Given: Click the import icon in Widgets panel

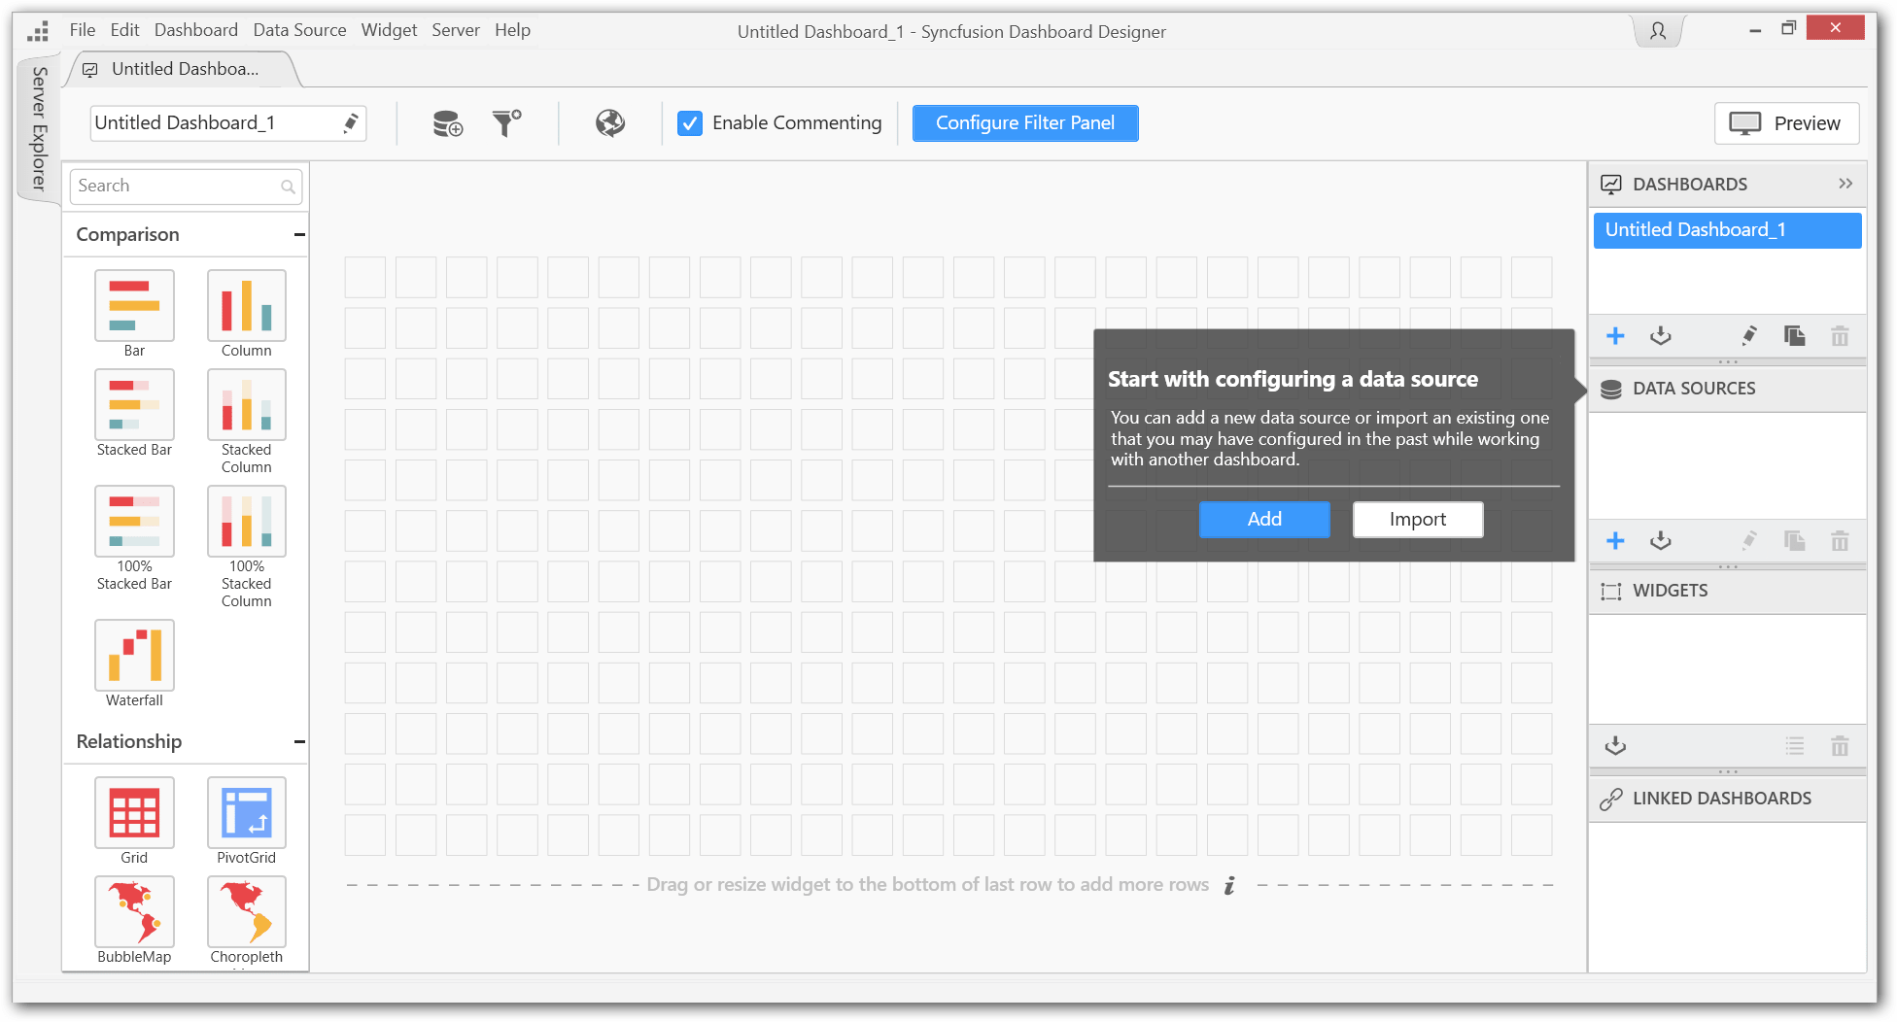Looking at the screenshot, I should [x=1615, y=746].
